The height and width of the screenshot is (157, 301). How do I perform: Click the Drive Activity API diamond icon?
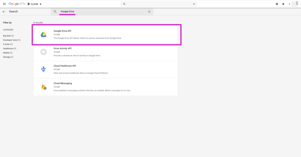(x=44, y=52)
